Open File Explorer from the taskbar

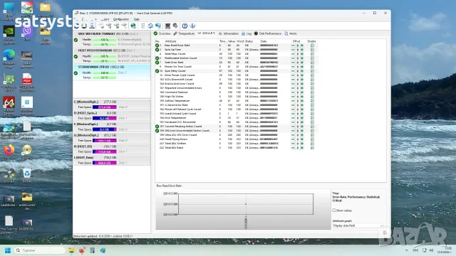71,250
